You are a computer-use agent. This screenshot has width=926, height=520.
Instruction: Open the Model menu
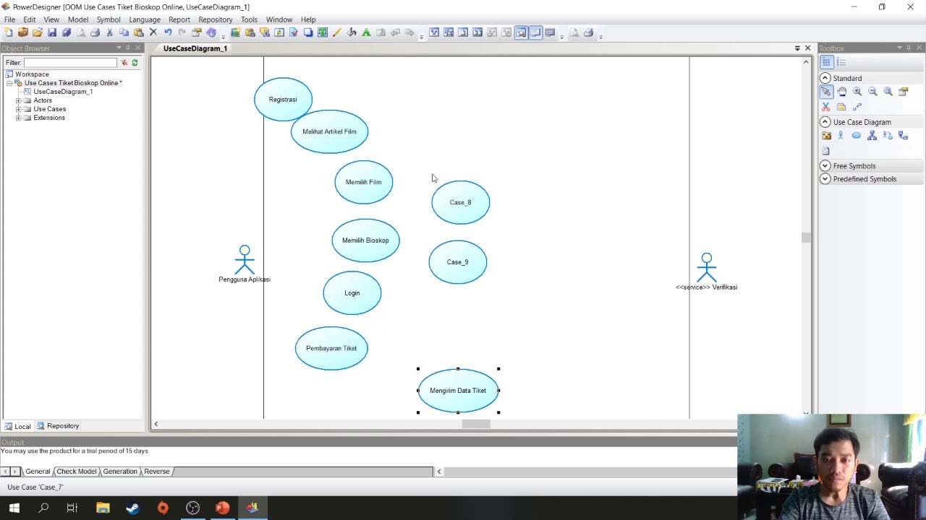(x=78, y=19)
